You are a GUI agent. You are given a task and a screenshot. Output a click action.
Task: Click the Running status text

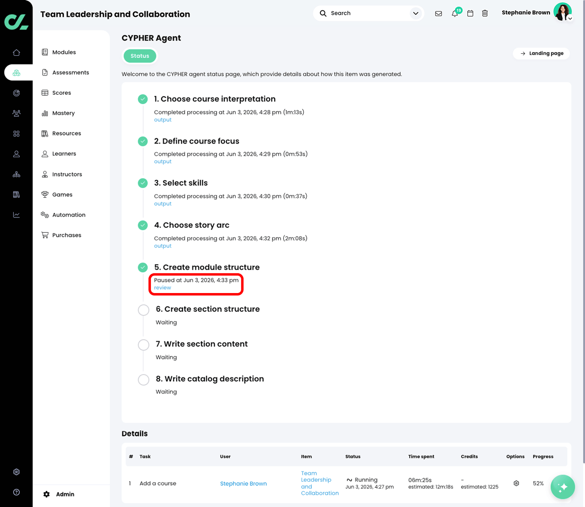[366, 480]
